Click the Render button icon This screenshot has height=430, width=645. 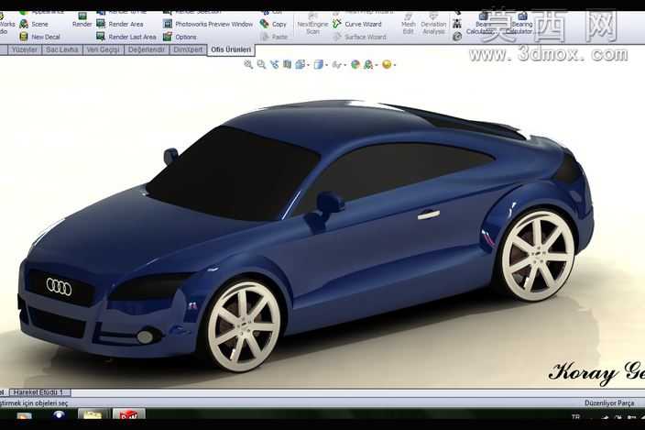(x=82, y=17)
